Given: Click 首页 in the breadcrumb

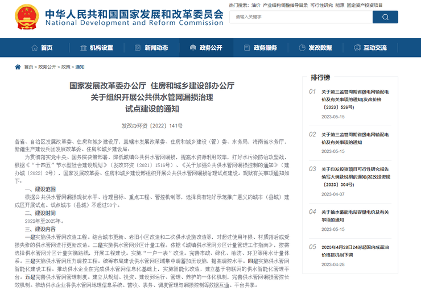Looking at the screenshot, I should click(28, 67).
